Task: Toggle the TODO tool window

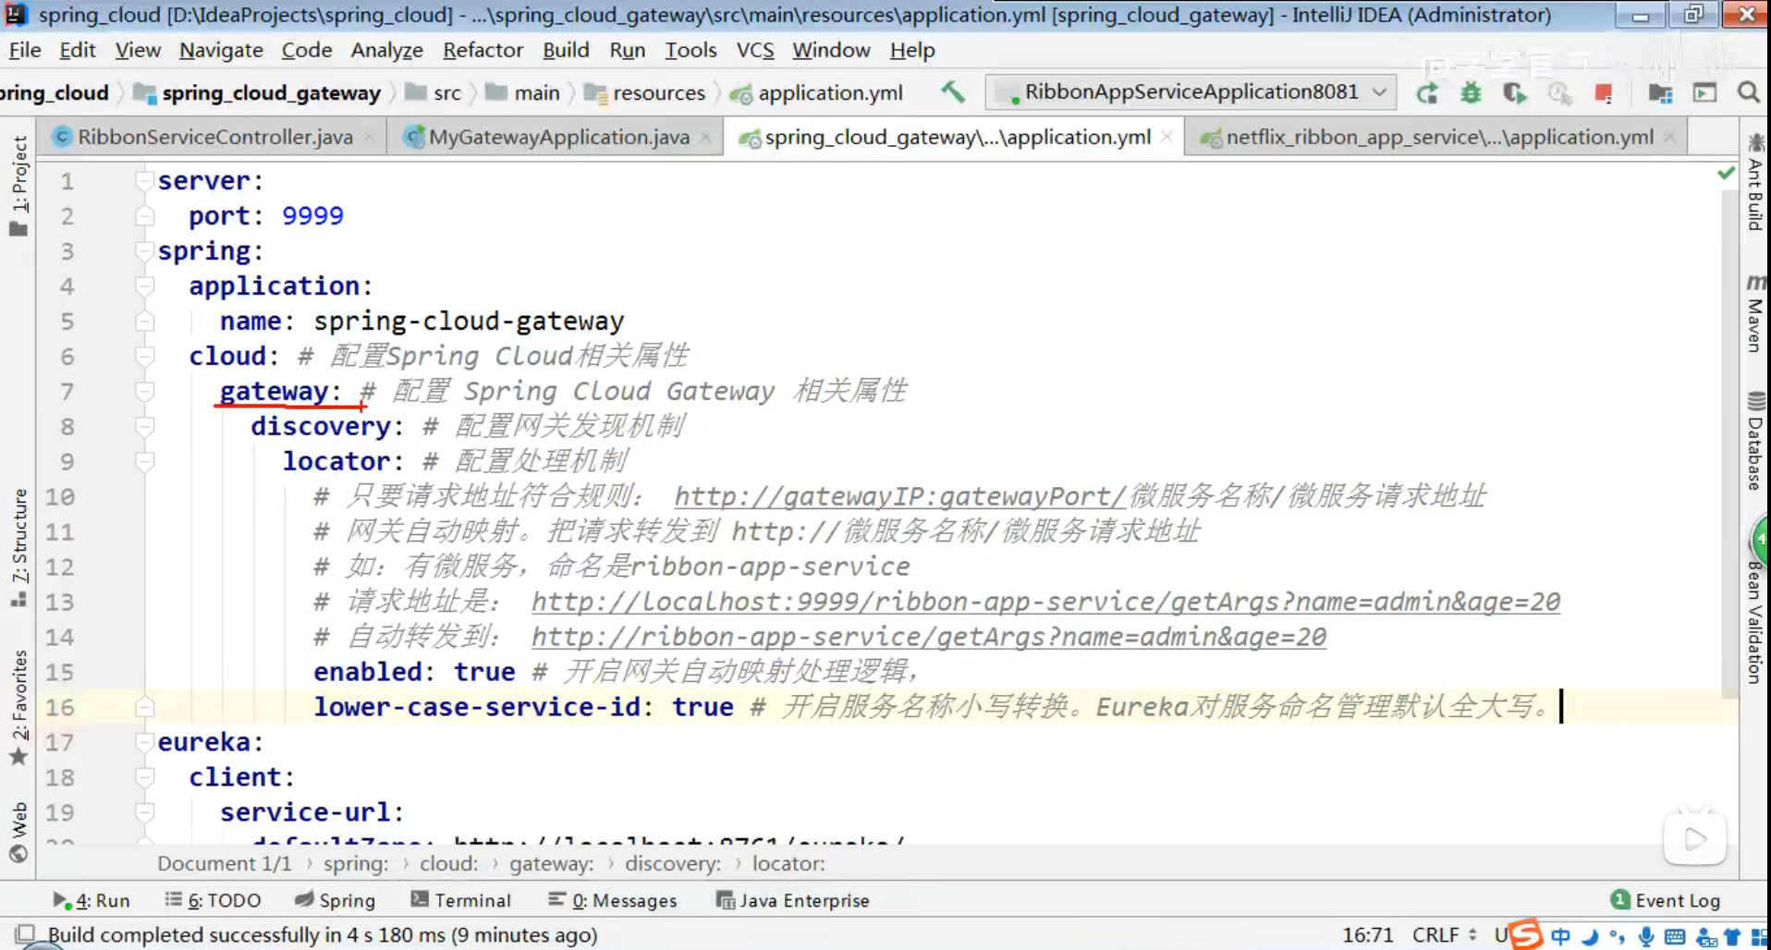Action: coord(213,900)
